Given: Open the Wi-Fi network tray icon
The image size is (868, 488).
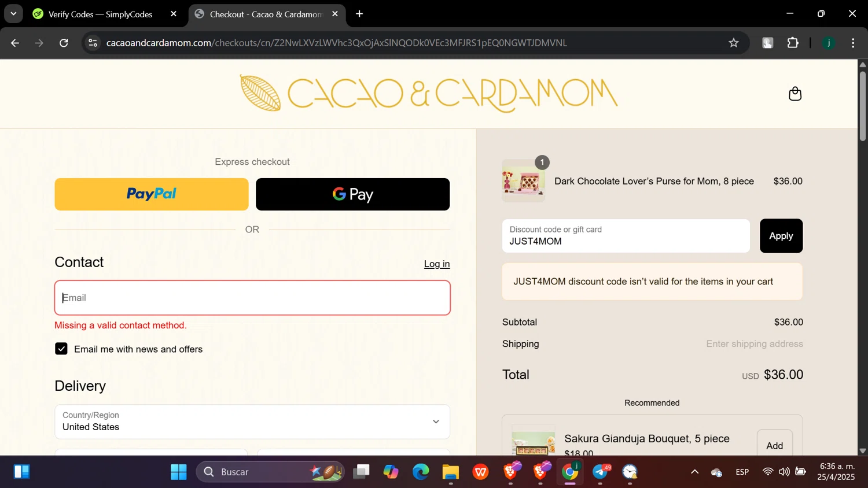Looking at the screenshot, I should pos(768,472).
